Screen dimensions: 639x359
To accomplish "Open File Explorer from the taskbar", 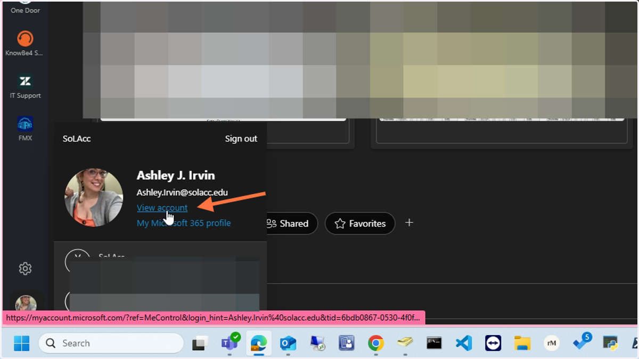I will click(522, 344).
